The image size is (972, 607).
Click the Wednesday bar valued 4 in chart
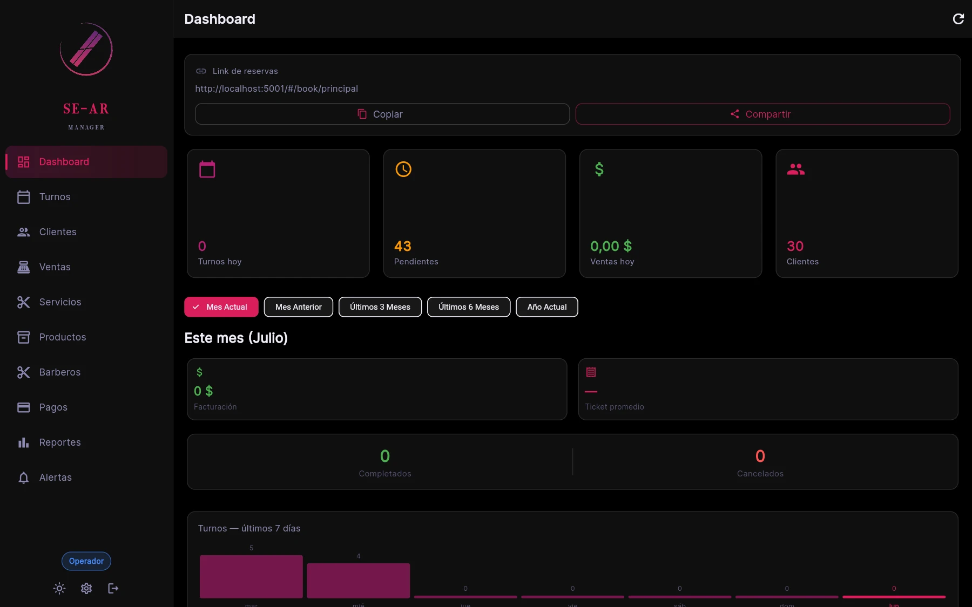359,581
